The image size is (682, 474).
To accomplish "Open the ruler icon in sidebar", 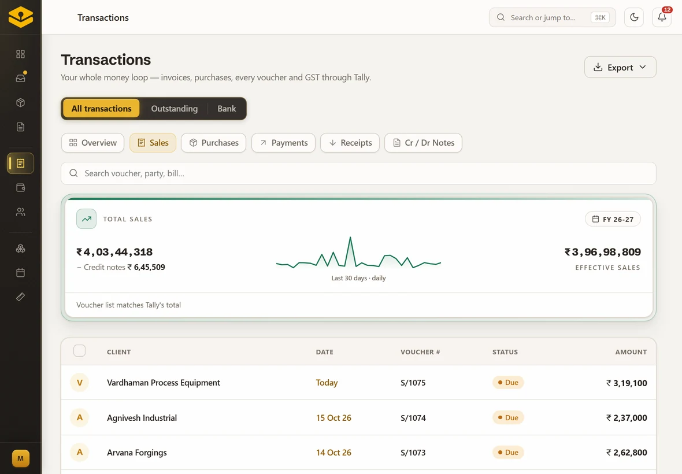I will [x=20, y=297].
